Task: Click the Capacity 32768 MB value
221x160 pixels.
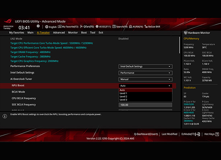Action: coord(207,80)
